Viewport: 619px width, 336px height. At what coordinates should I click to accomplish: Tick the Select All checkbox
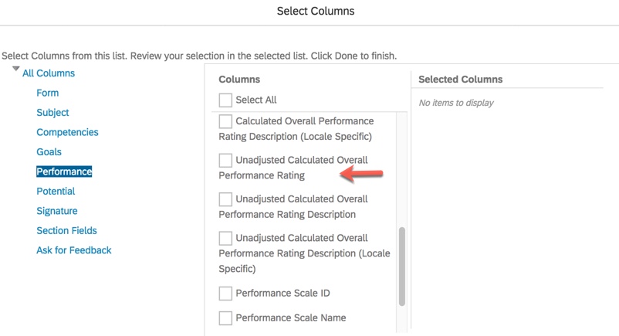pyautogui.click(x=225, y=100)
